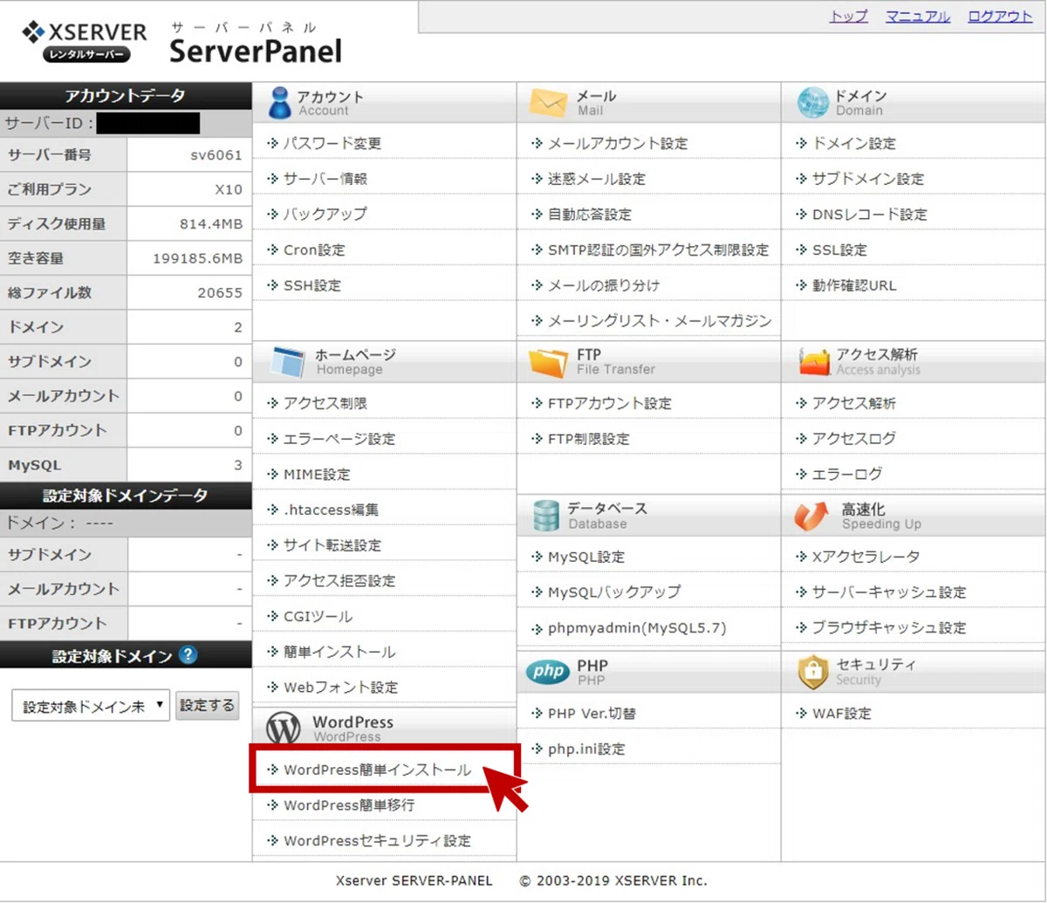This screenshot has width=1047, height=903.
Task: Click the help question mark icon
Action: point(188,655)
